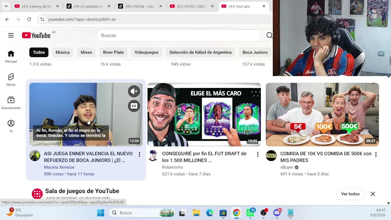Filter by River Plate chip
Screen dimensions: 391x220
tap(113, 52)
